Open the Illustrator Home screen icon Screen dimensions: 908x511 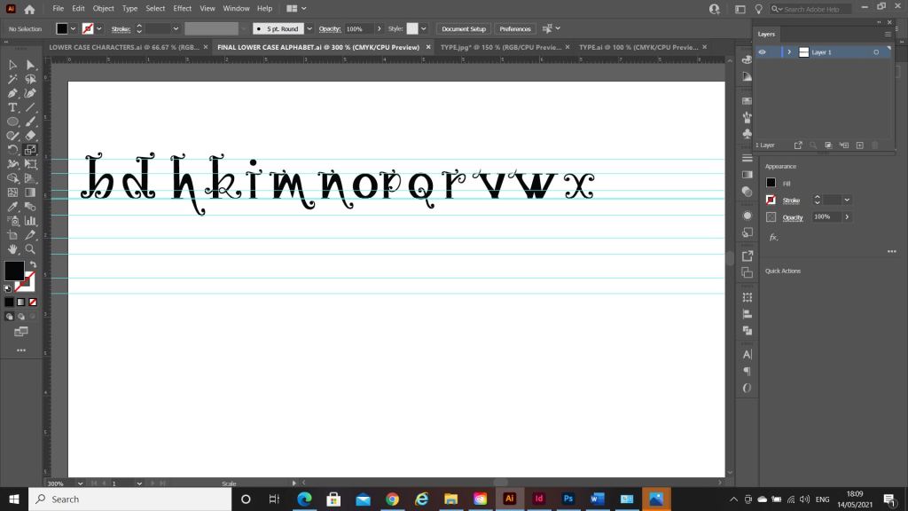29,8
